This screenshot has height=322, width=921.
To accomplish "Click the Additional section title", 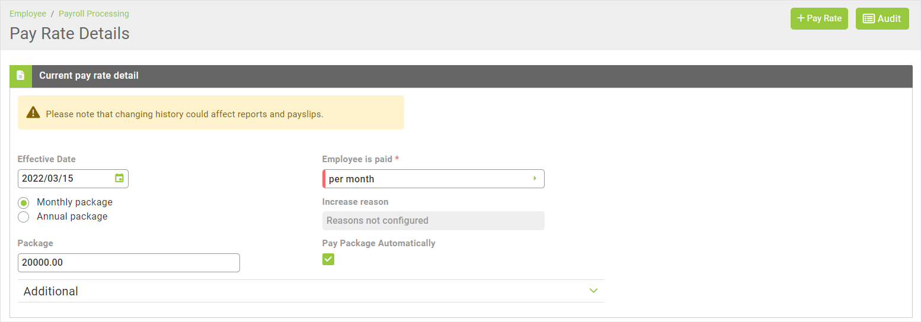I will point(51,291).
